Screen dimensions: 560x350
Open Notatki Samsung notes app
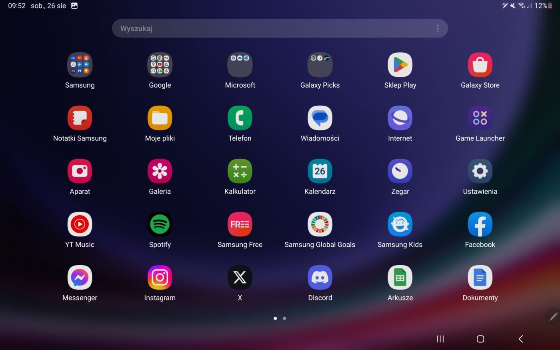80,118
